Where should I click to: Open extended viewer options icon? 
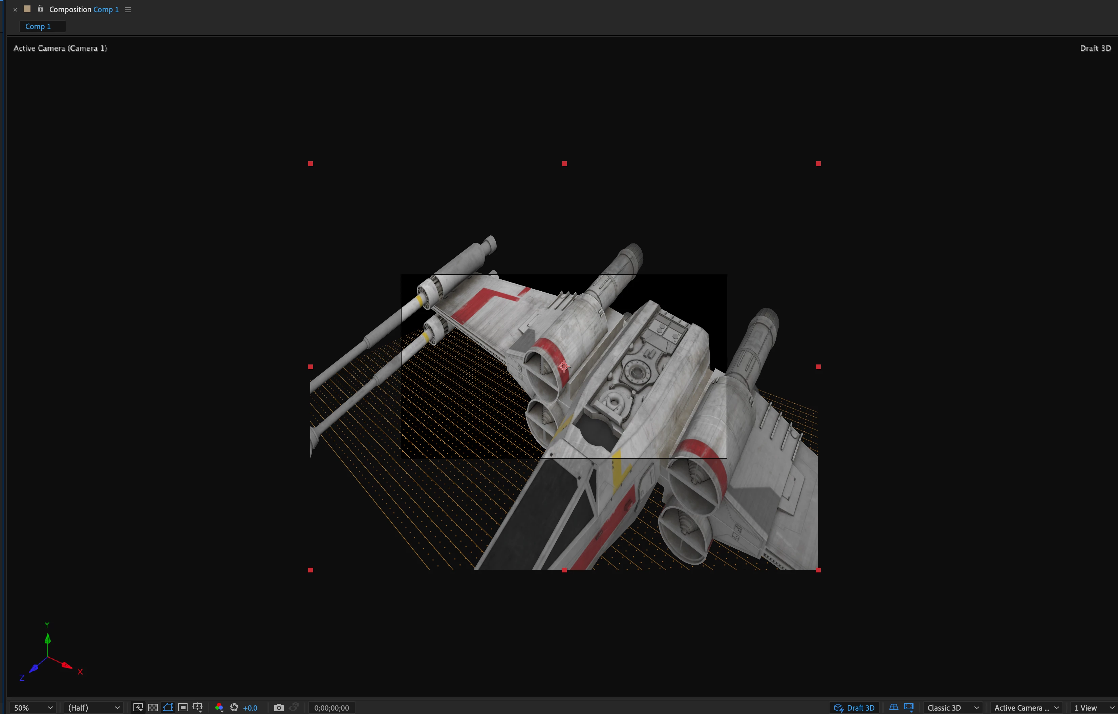909,707
